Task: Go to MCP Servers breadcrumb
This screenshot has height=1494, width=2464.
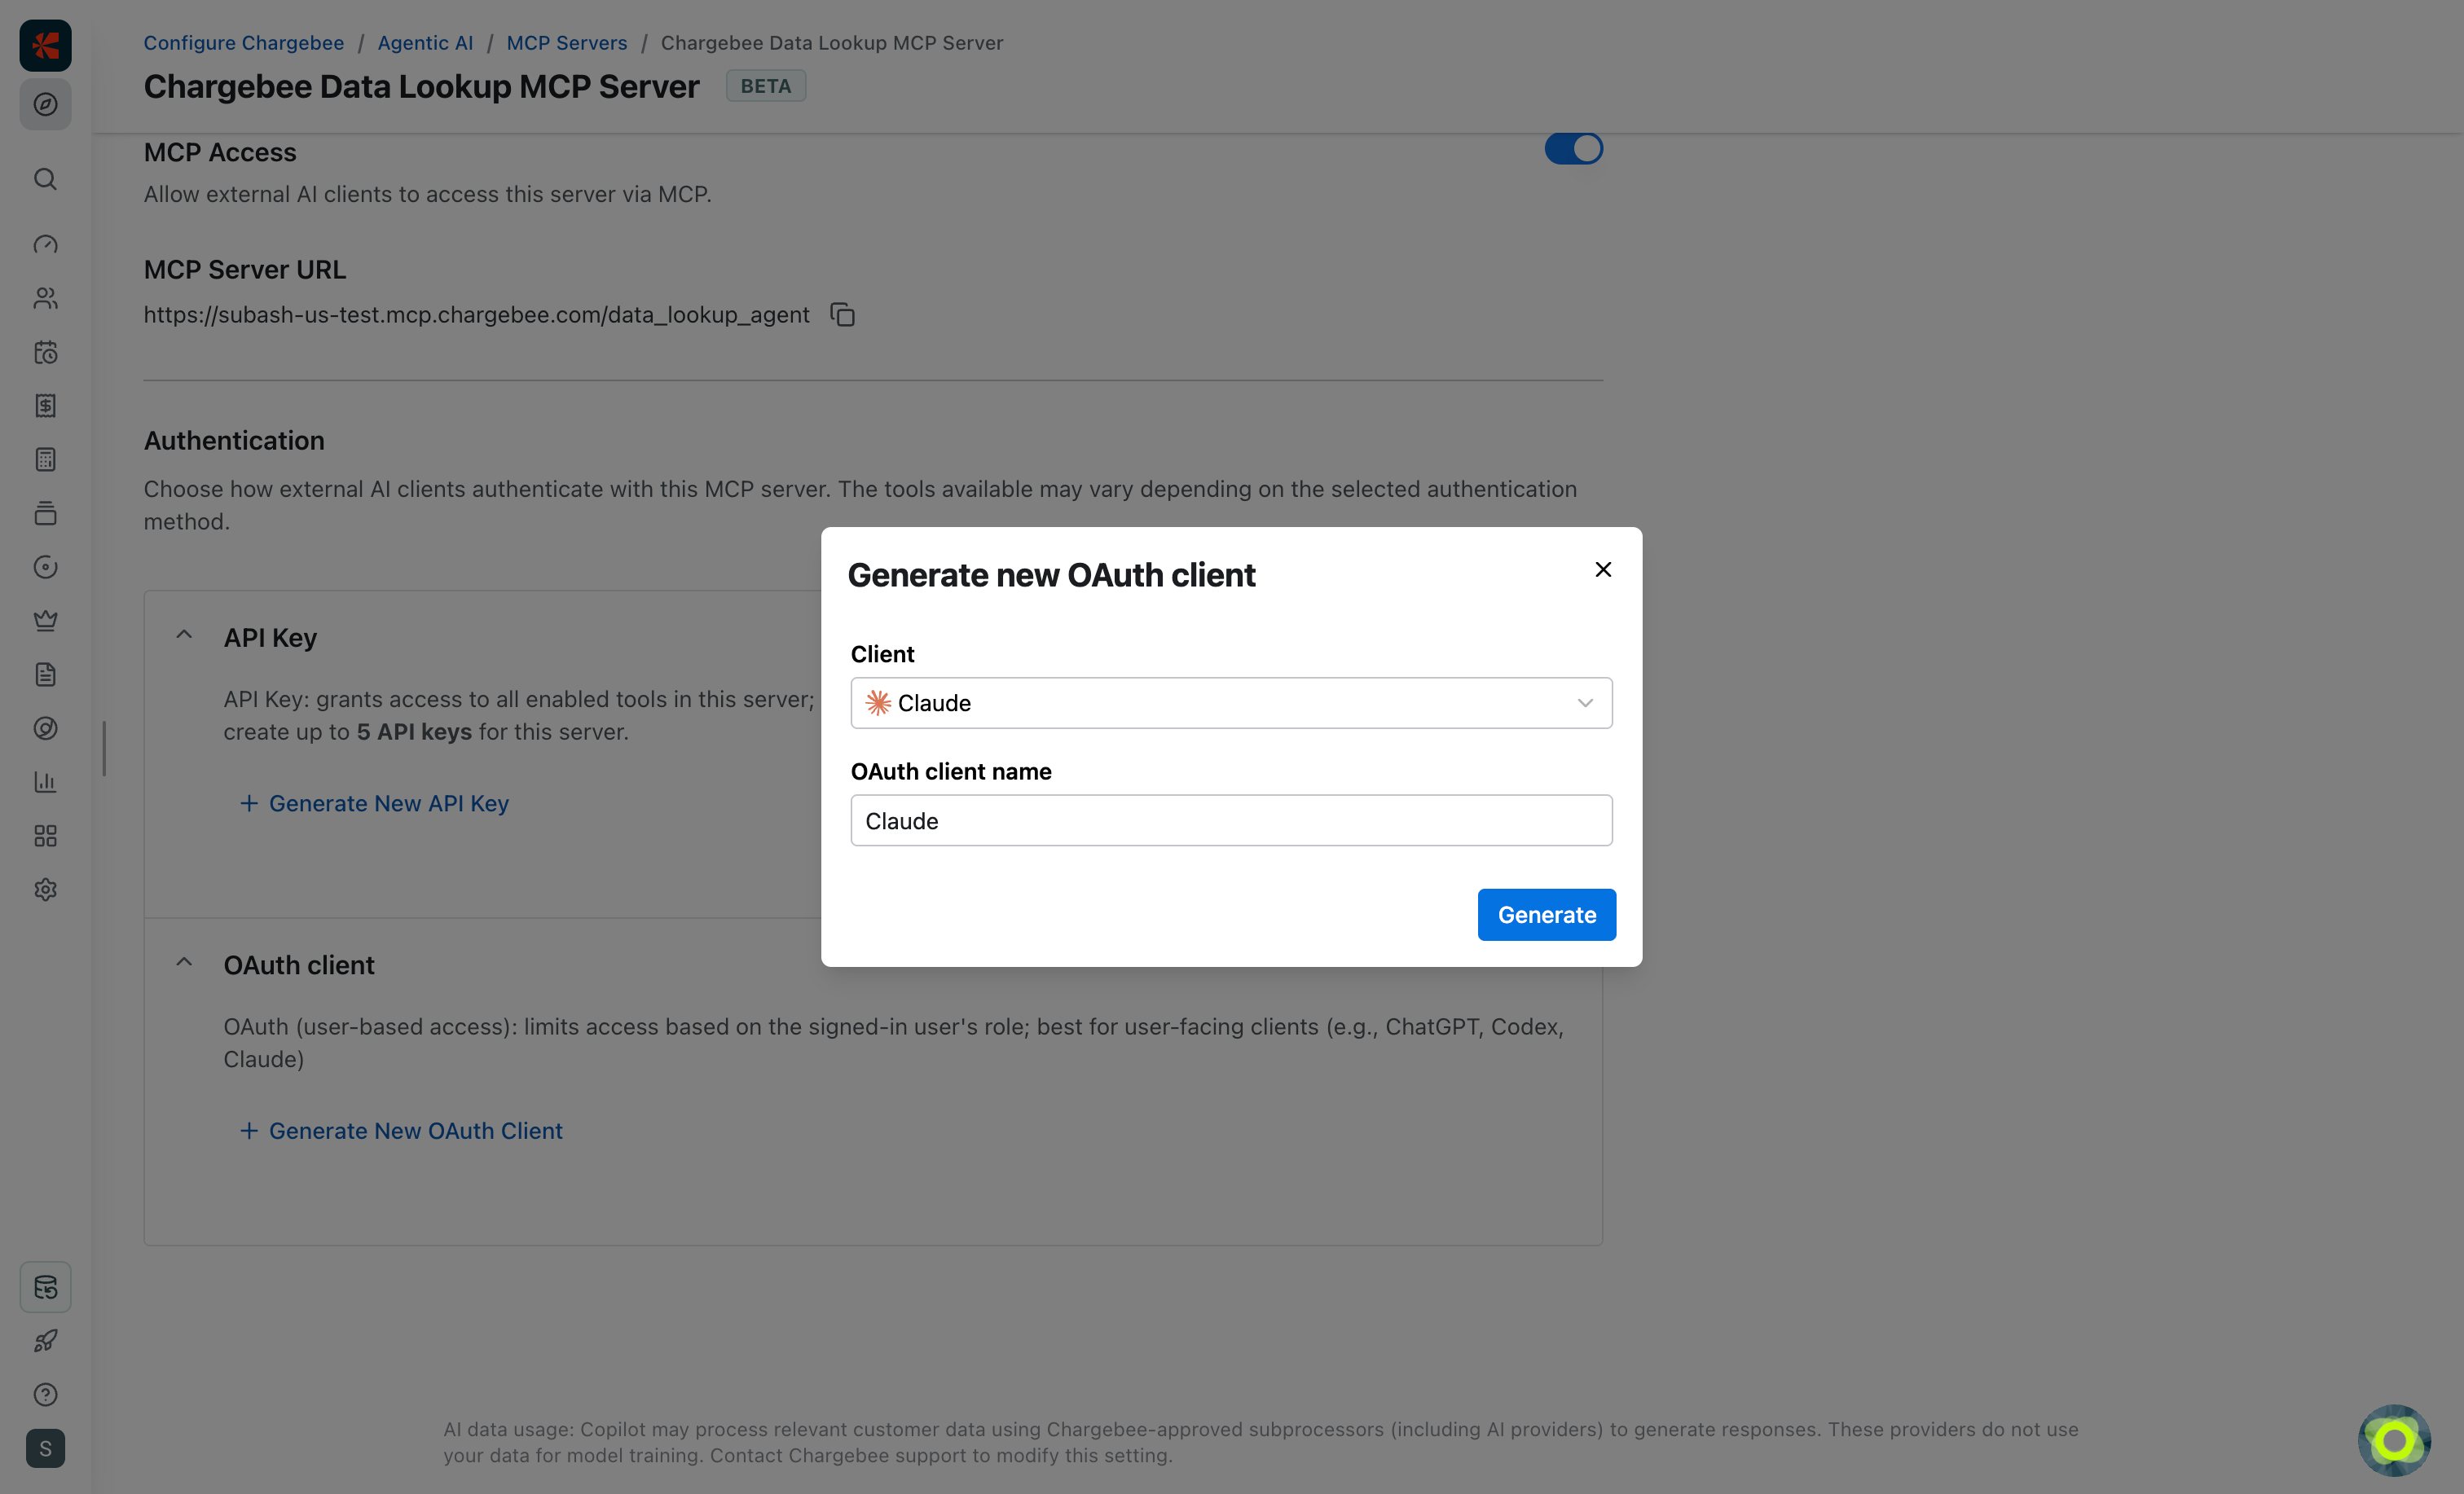Action: tap(567, 43)
